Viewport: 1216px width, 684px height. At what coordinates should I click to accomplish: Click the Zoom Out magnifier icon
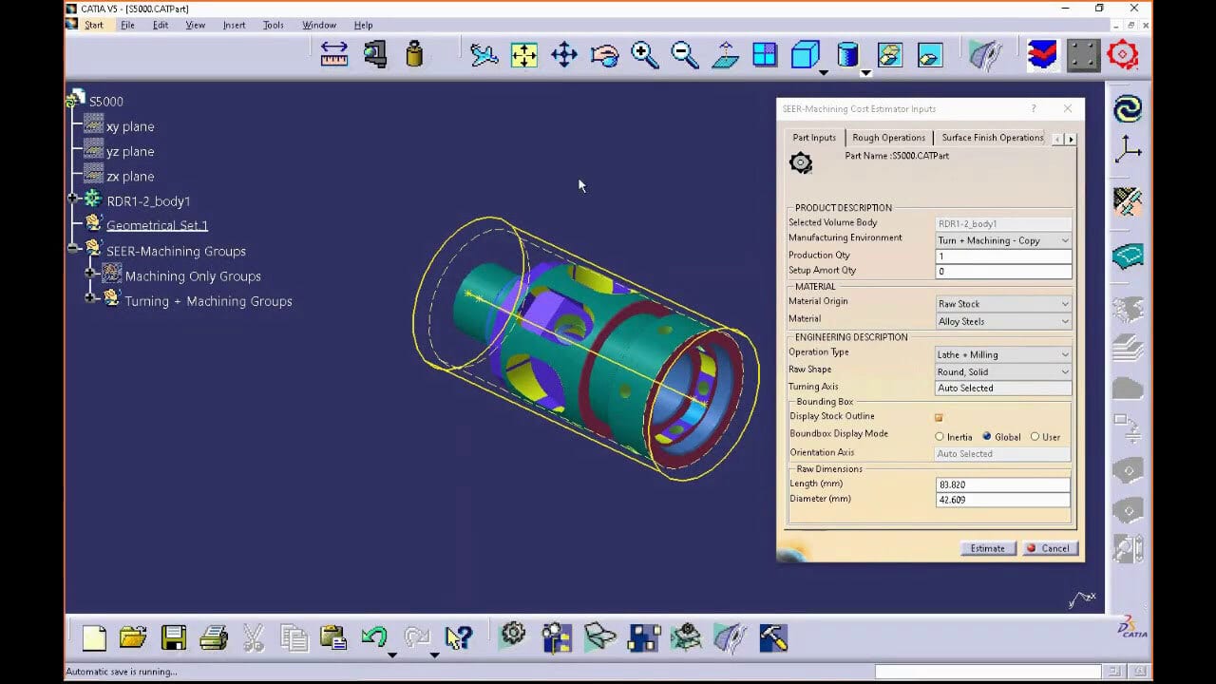click(685, 54)
